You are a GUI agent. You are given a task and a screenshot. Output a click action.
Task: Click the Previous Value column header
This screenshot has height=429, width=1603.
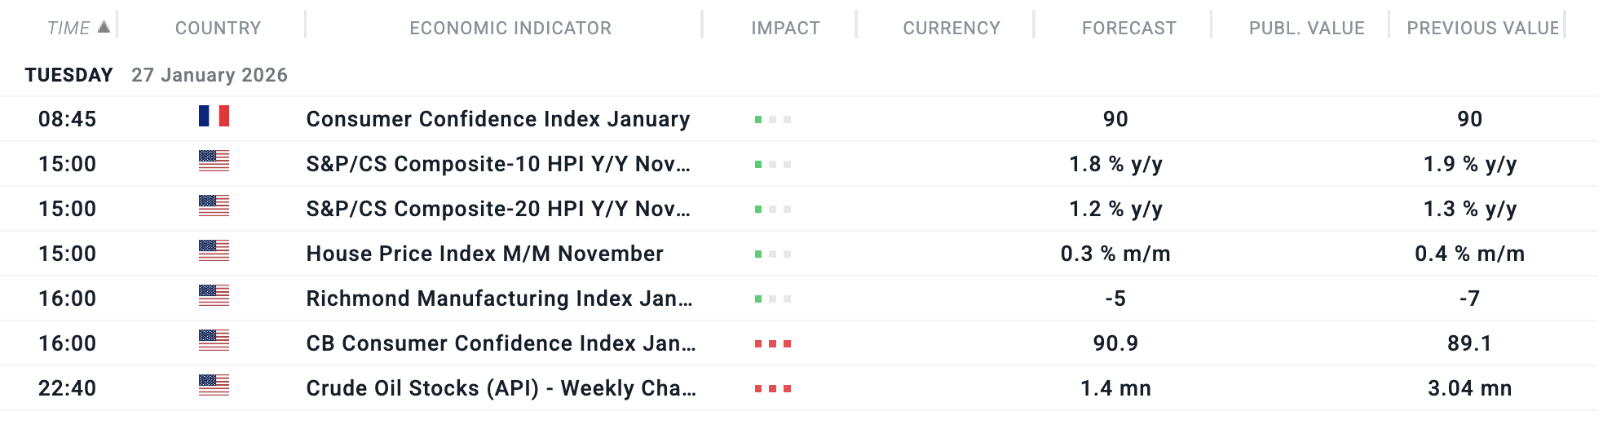(x=1482, y=29)
